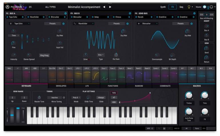Select parallel bus routing icon
The image size is (220, 136).
coord(207,15)
